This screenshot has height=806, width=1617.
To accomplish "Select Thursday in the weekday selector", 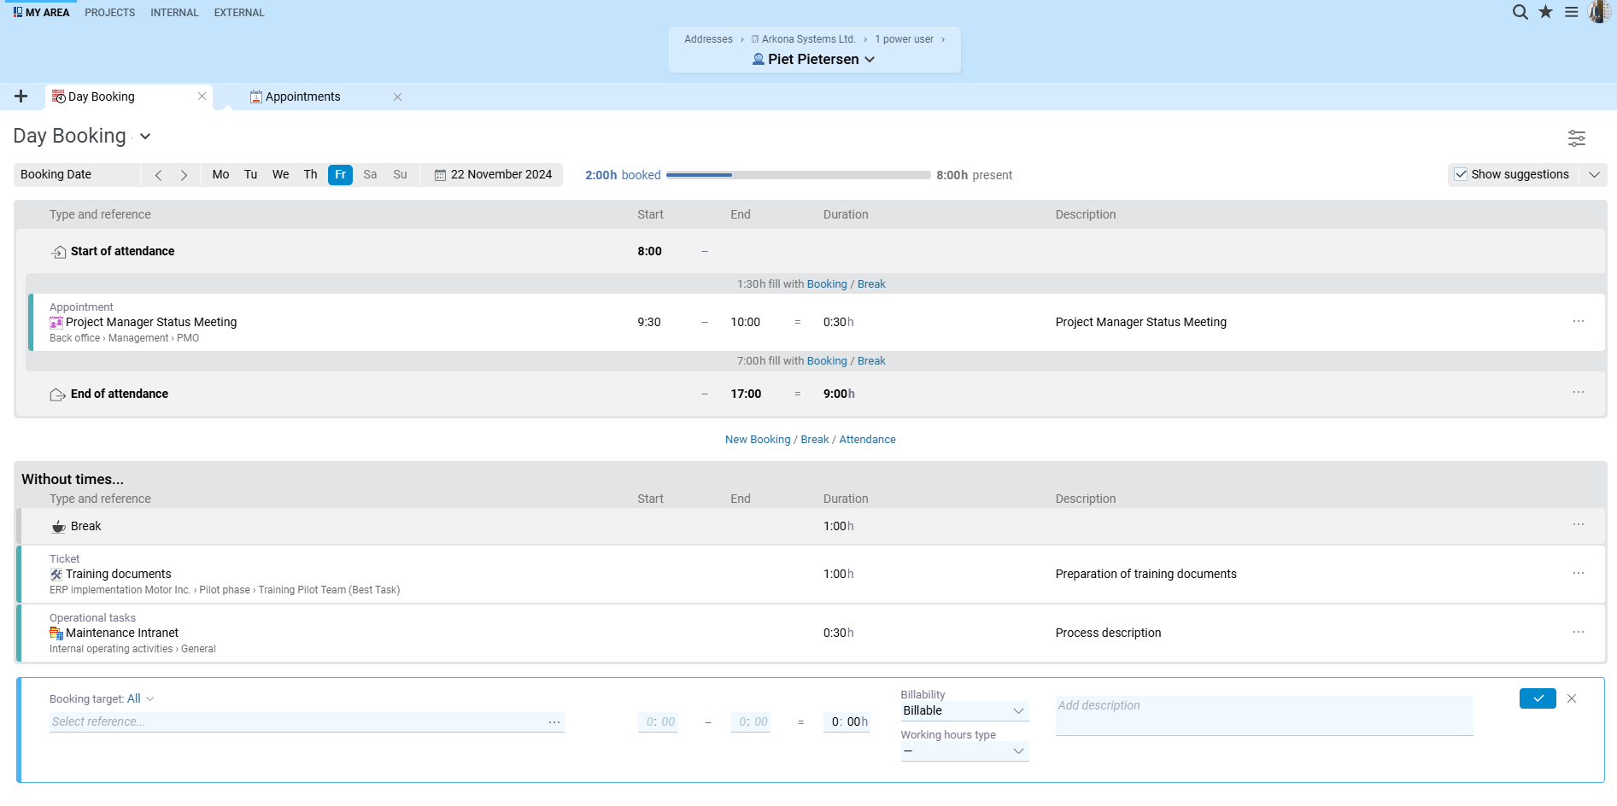I will click(x=310, y=174).
